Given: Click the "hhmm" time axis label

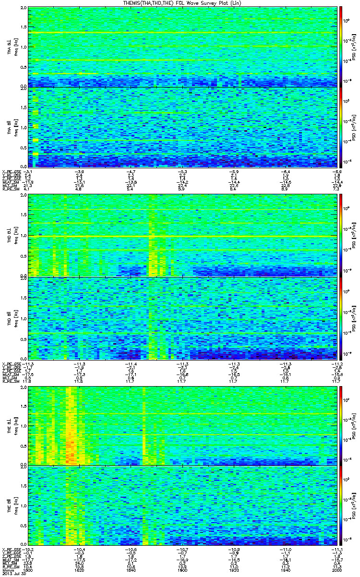Looking at the screenshot, I should coord(7,570).
